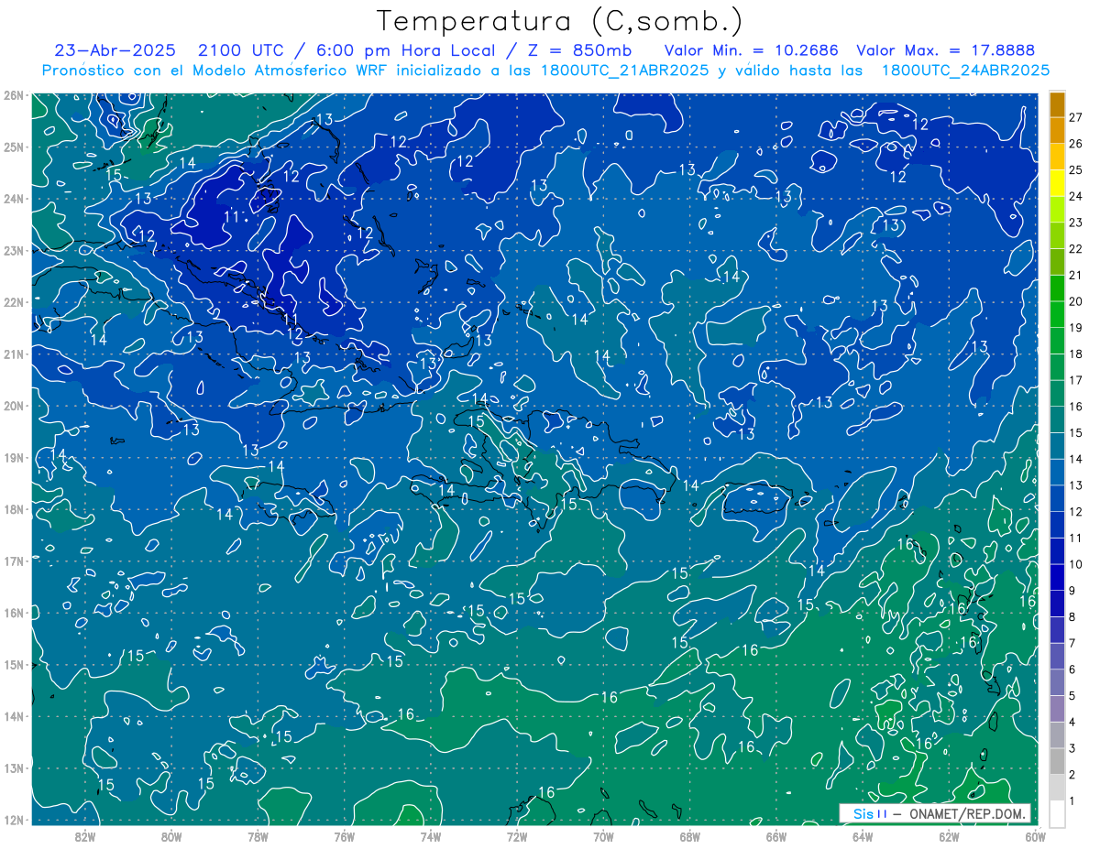The height and width of the screenshot is (849, 1100).
Task: Select the date text "23-Abr-2025"
Action: pos(114,49)
